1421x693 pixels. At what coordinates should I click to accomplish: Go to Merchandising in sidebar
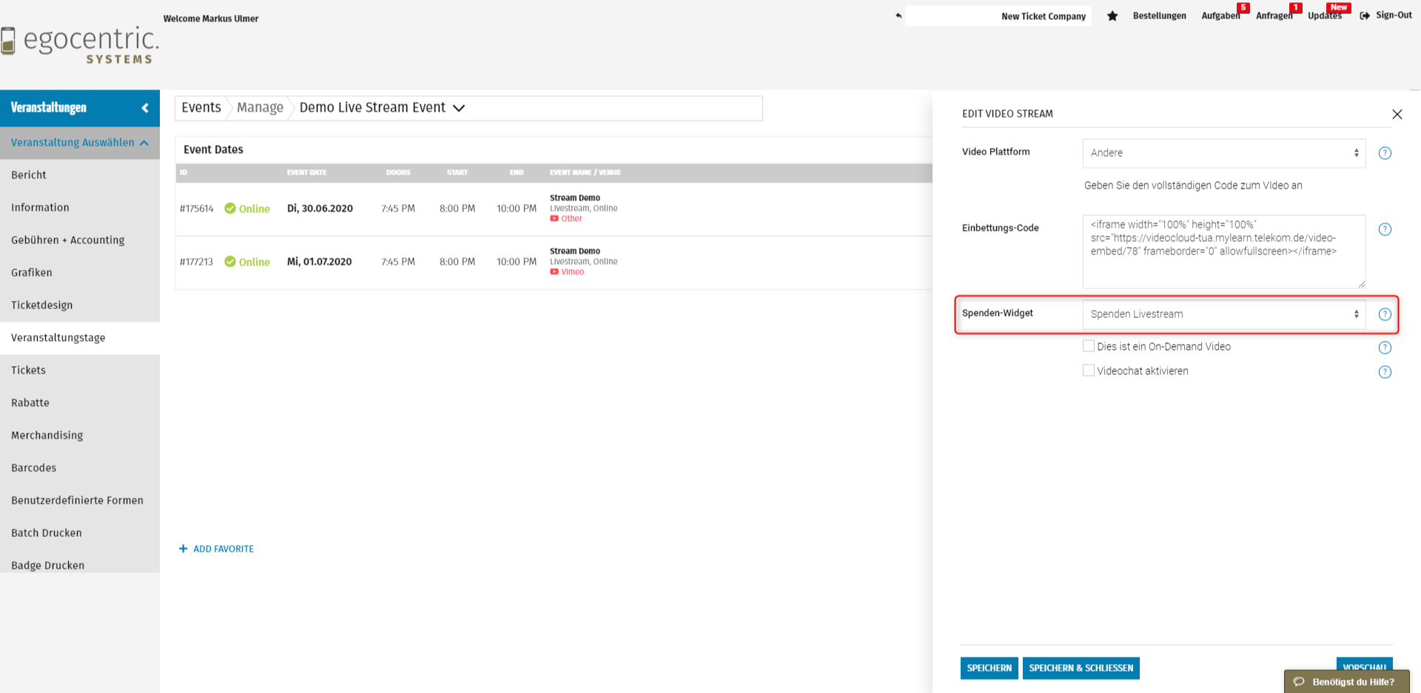coord(47,435)
